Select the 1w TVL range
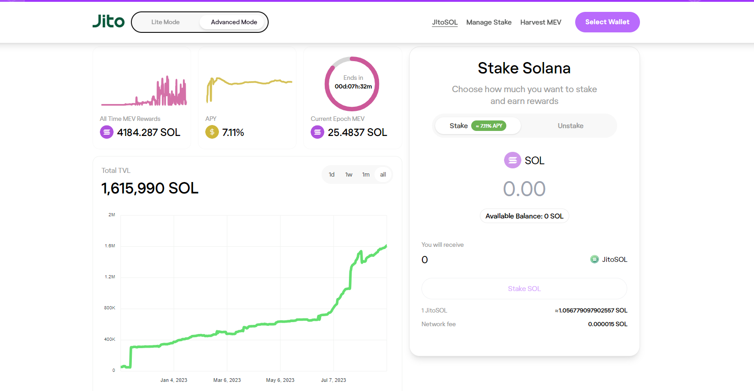 click(349, 175)
